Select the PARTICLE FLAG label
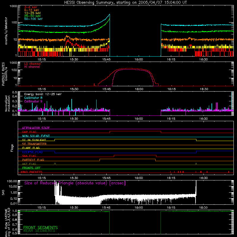This screenshot has height=237, width=237. 33,160
